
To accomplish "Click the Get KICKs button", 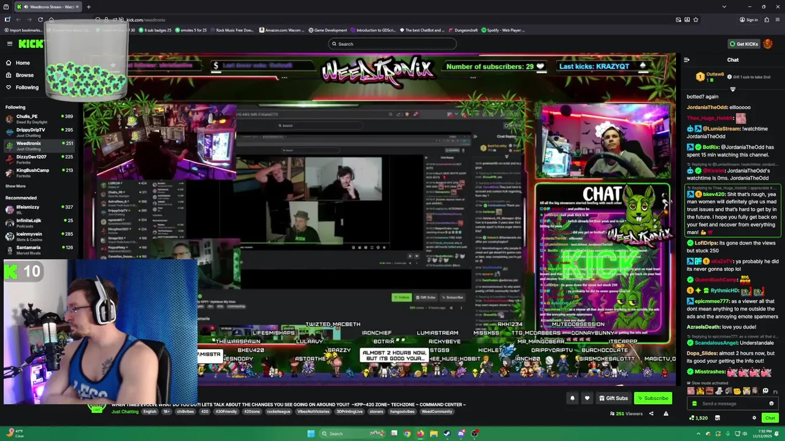I will coord(743,43).
